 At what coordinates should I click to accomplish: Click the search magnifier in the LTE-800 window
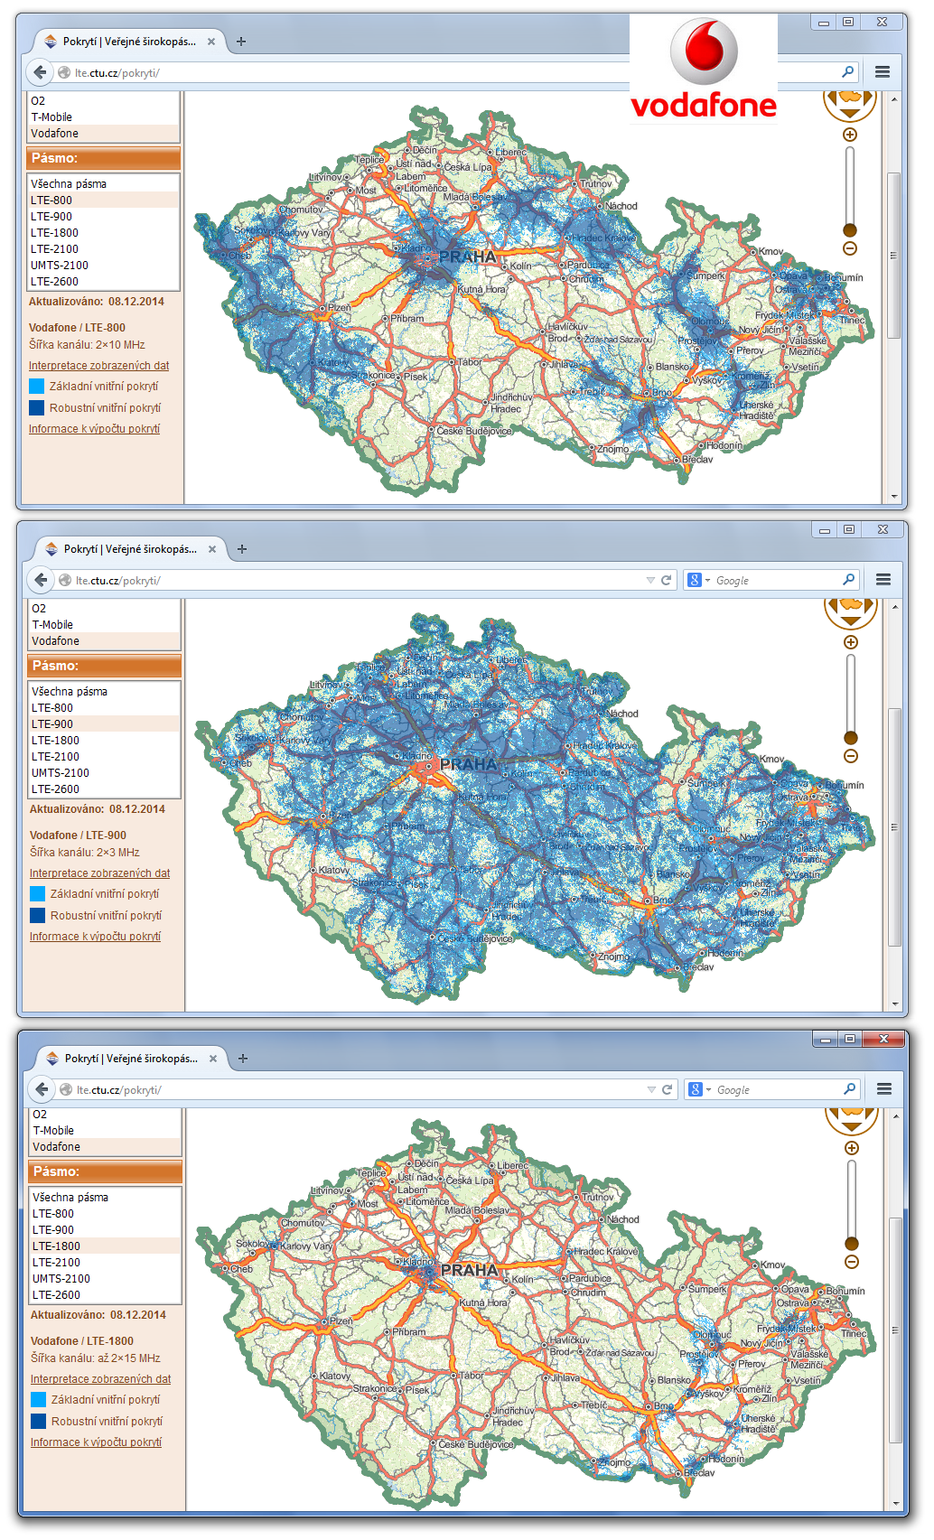[848, 72]
